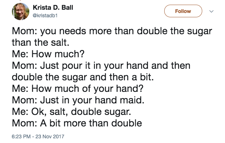Open the 6:23 PM timestamp link
Image resolution: width=225 pixels, height=143 pixels.
21,137
